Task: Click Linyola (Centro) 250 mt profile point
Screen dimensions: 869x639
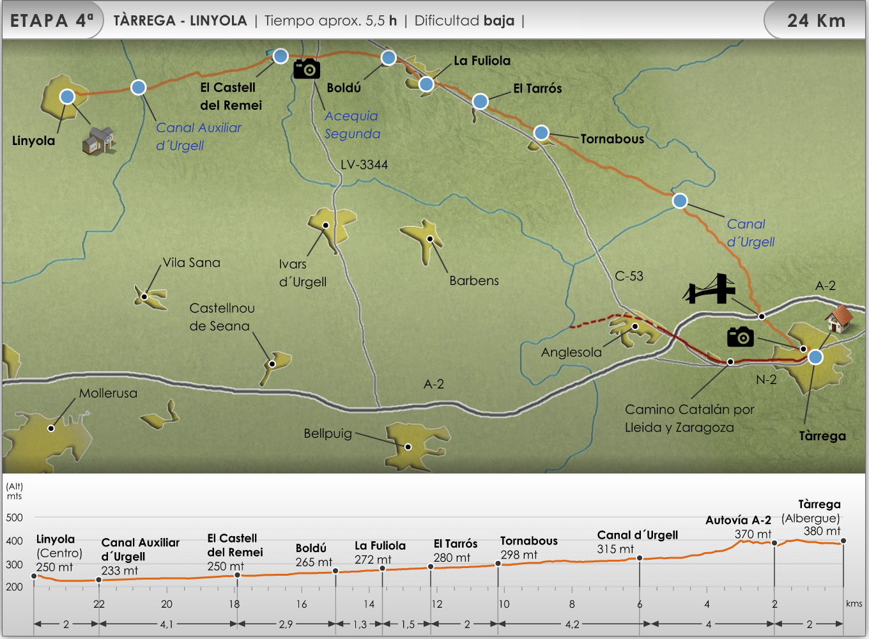Action: click(35, 576)
